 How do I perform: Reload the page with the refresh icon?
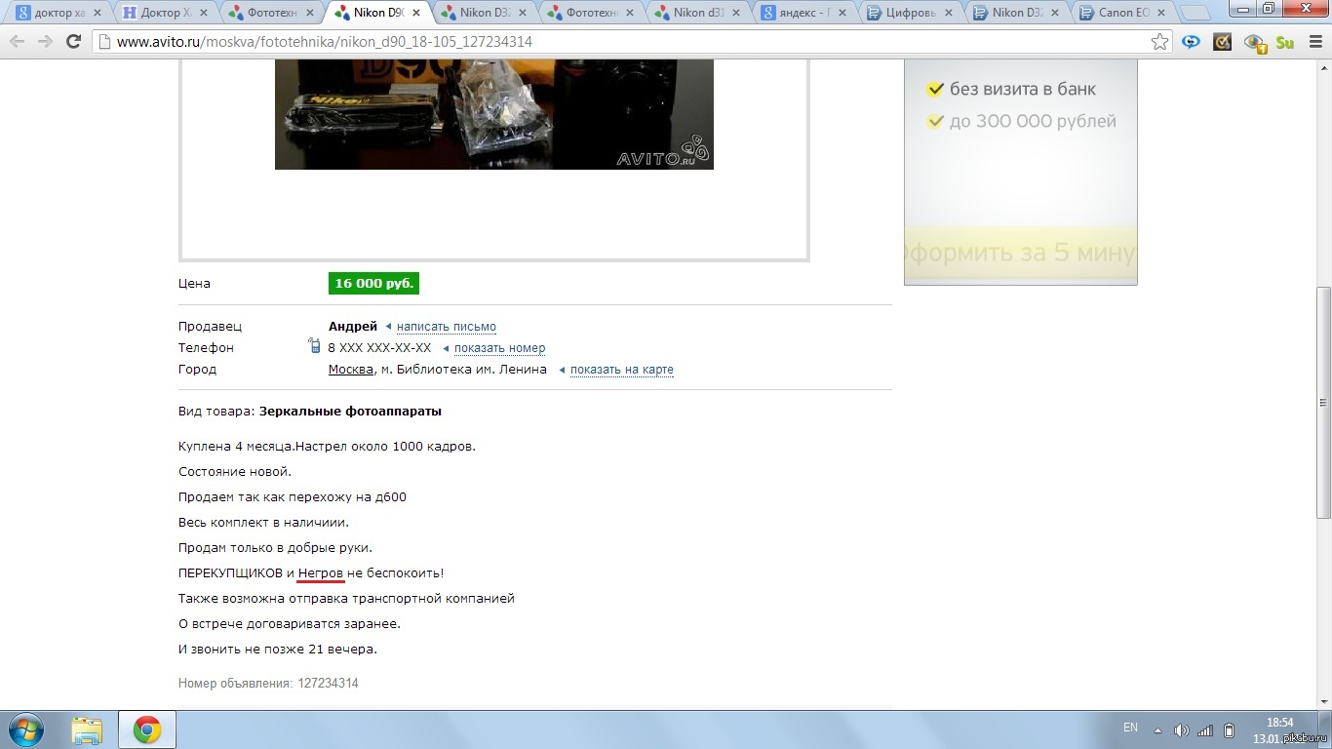[73, 42]
